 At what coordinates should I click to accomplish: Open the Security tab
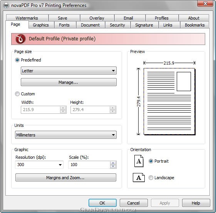tap(117, 25)
